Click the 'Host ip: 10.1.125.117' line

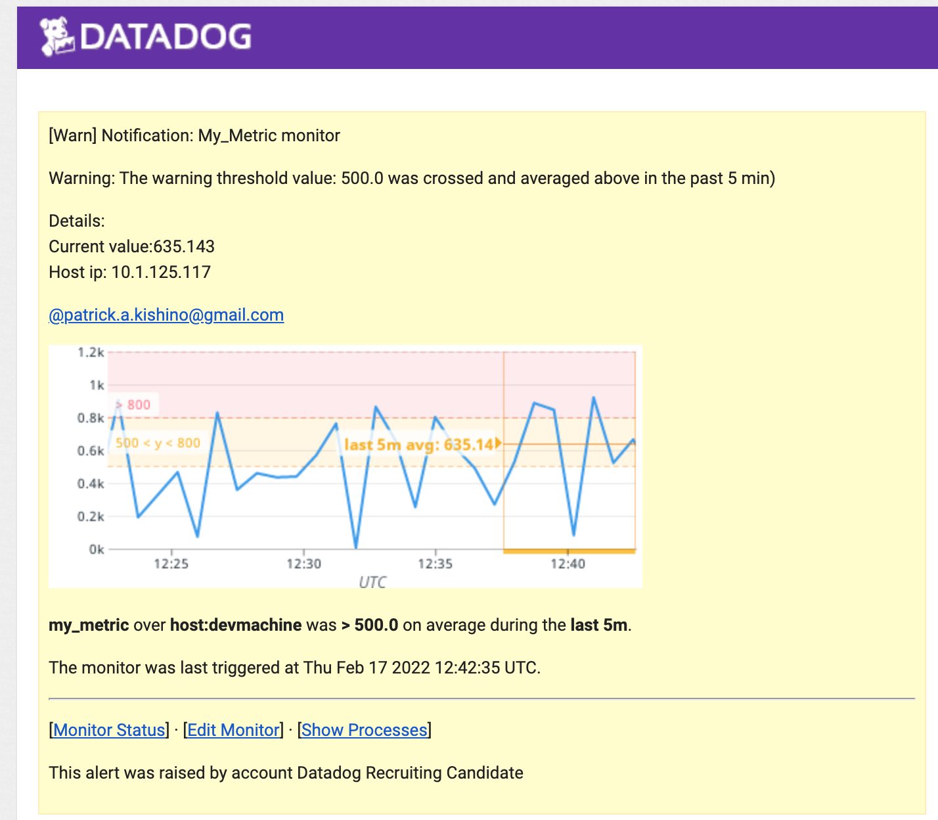130,272
